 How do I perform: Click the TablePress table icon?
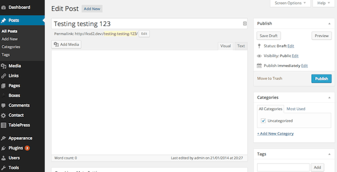pyautogui.click(x=3, y=125)
